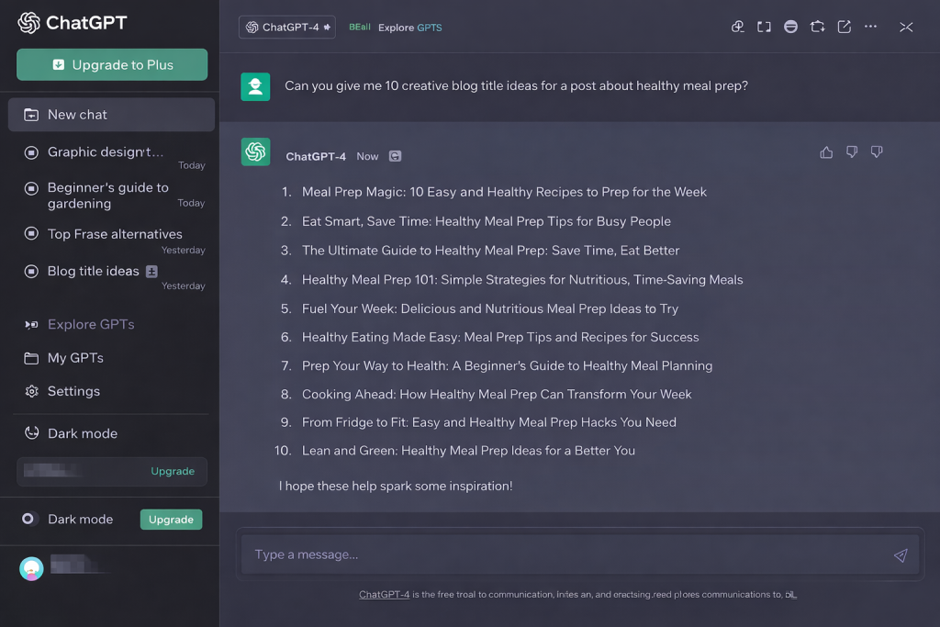Screen dimensions: 940x627
Task: Click the first thumbs down icon
Action: point(851,152)
